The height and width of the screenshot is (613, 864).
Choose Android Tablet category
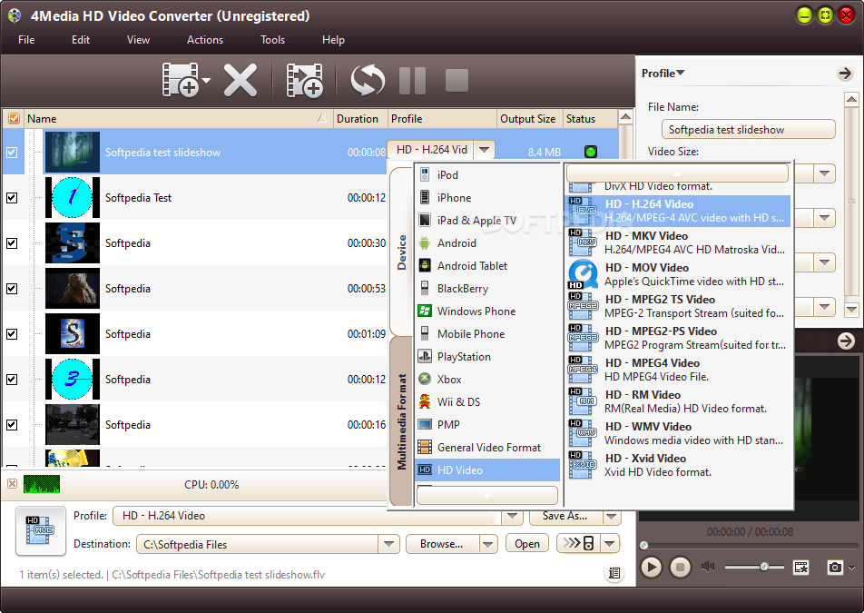tap(487, 266)
